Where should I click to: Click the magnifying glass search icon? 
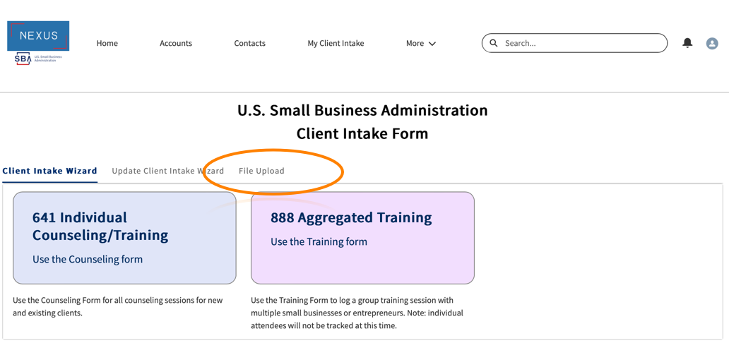[494, 43]
